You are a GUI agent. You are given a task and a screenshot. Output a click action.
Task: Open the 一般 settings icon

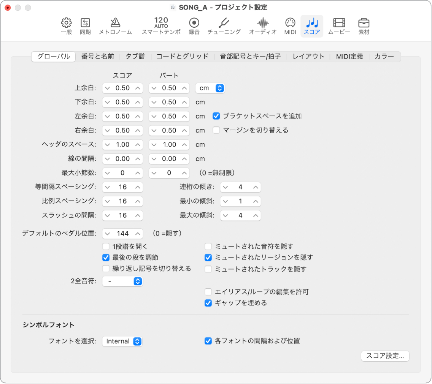(x=66, y=25)
